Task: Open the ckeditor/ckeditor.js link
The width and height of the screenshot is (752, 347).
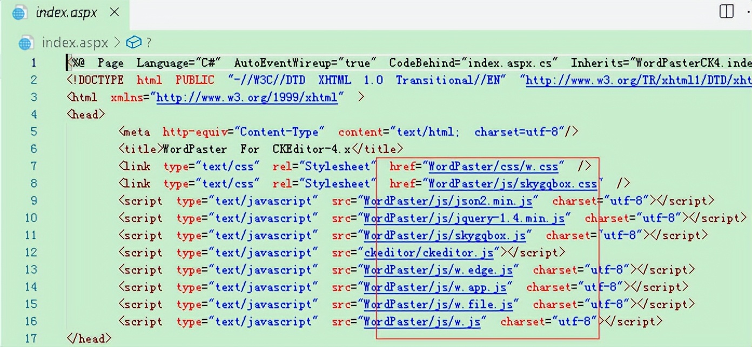Action: tap(428, 253)
